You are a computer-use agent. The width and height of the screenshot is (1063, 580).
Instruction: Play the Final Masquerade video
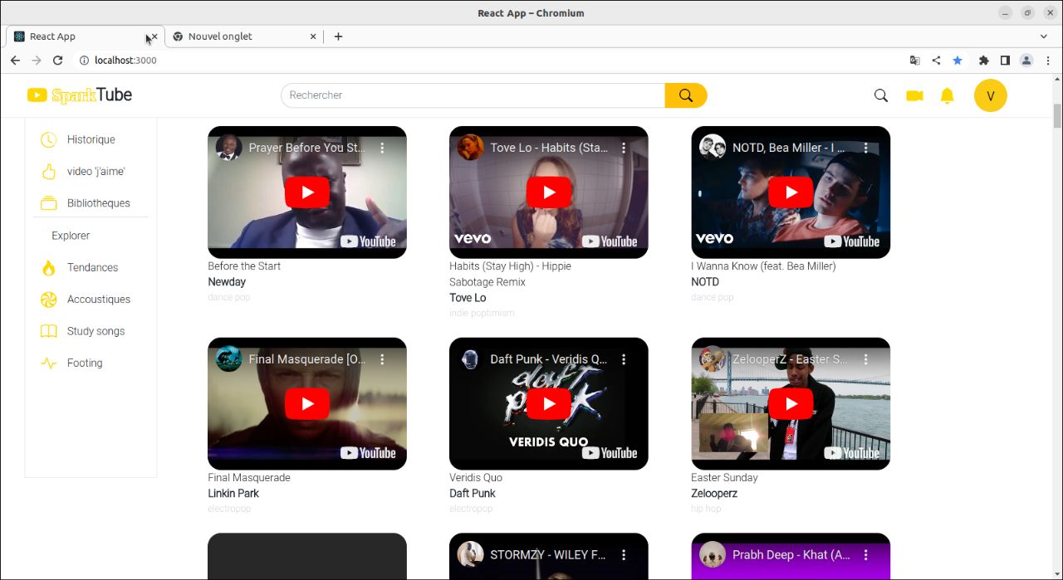307,404
